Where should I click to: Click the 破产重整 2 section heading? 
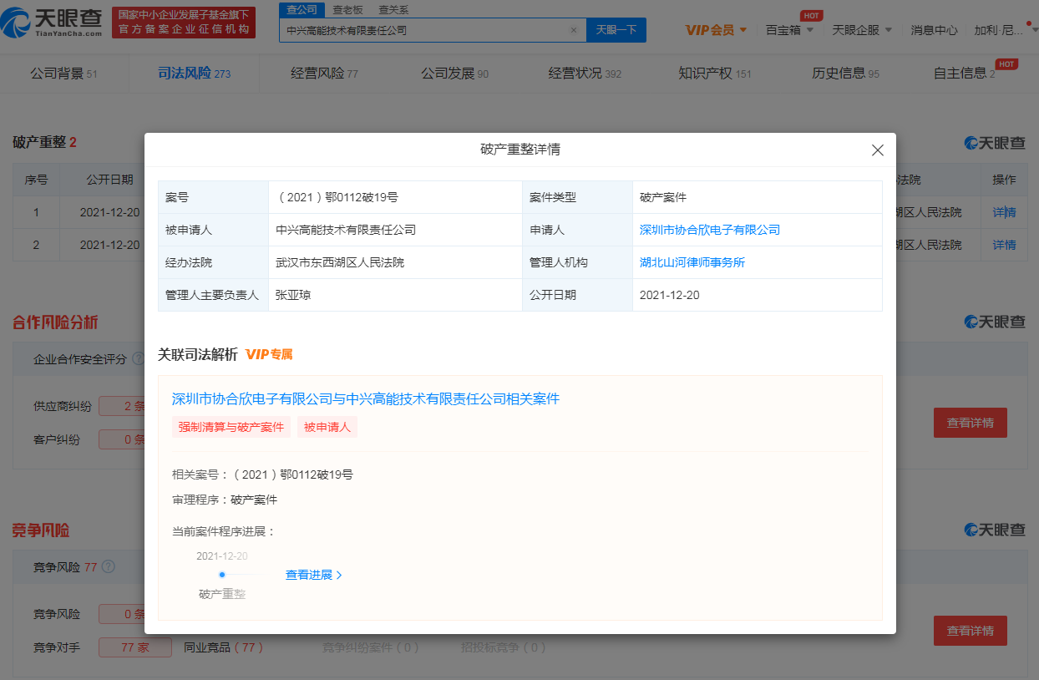coord(44,142)
